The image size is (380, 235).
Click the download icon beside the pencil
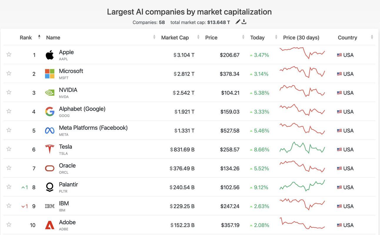[244, 22]
